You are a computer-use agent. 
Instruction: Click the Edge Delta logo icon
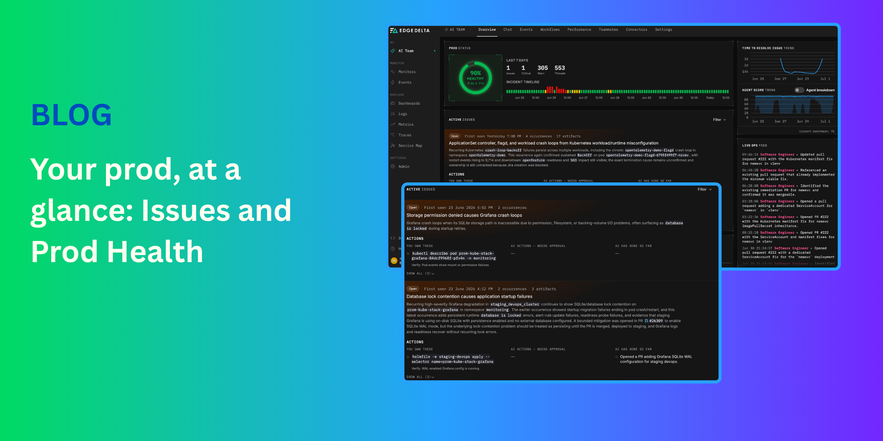click(x=394, y=31)
